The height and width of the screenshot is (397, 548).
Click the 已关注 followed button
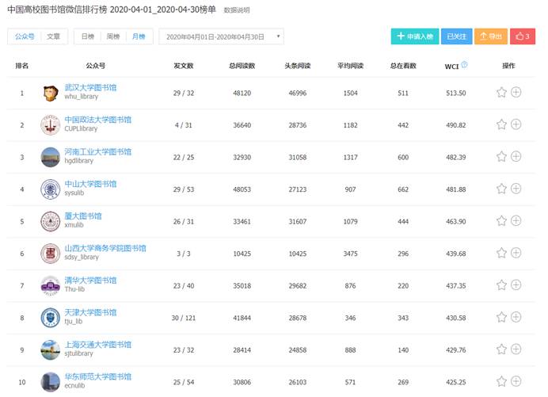[x=457, y=36]
